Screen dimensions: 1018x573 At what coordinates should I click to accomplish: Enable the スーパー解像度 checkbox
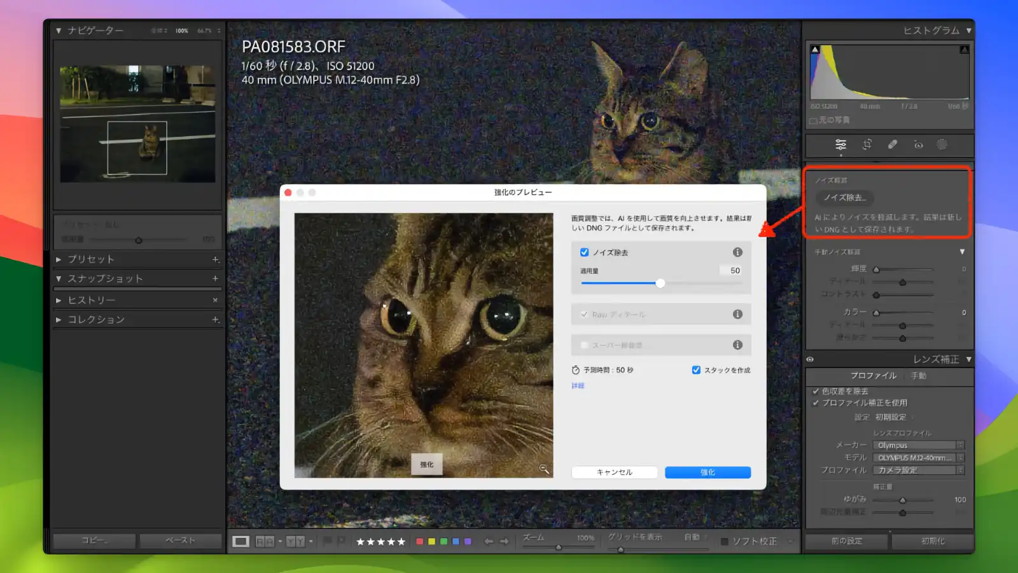click(584, 344)
